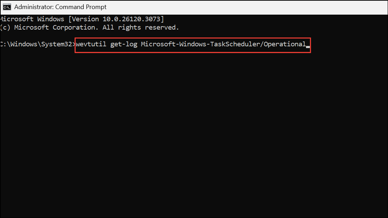Click the version number 10.0.26120.3073
The width and height of the screenshot is (388, 218).
[x=133, y=19]
